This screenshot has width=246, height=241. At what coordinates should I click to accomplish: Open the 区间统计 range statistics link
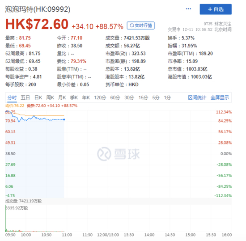click(197, 97)
